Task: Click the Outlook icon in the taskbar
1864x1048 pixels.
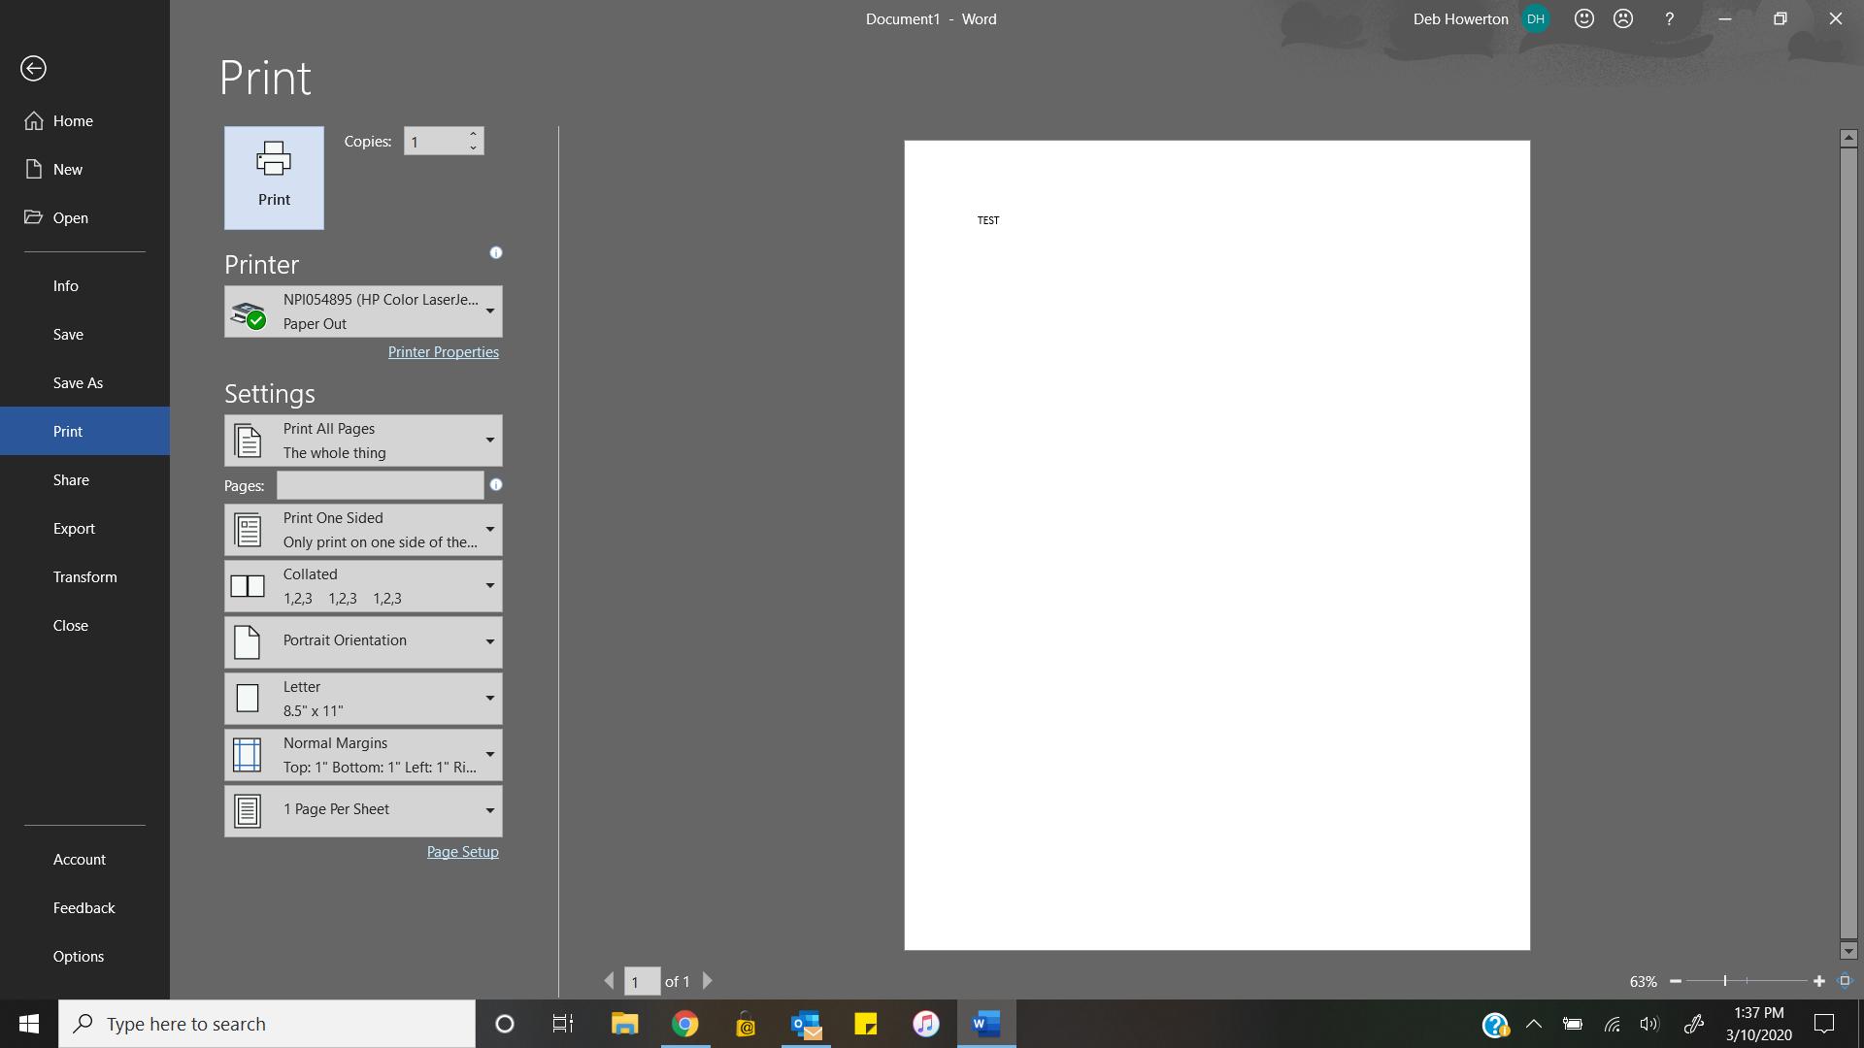Action: [805, 1023]
